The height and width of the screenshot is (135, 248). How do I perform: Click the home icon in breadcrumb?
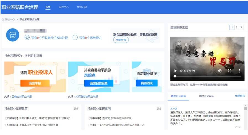click(x=3, y=20)
